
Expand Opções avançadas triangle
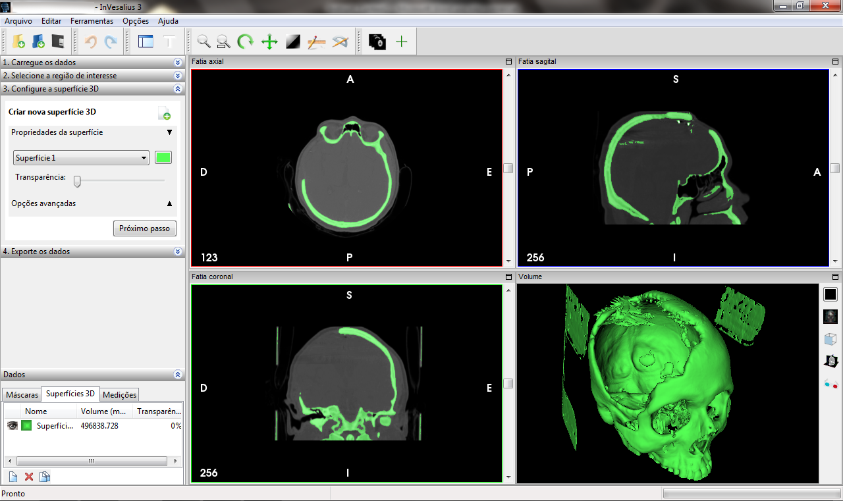pos(169,203)
